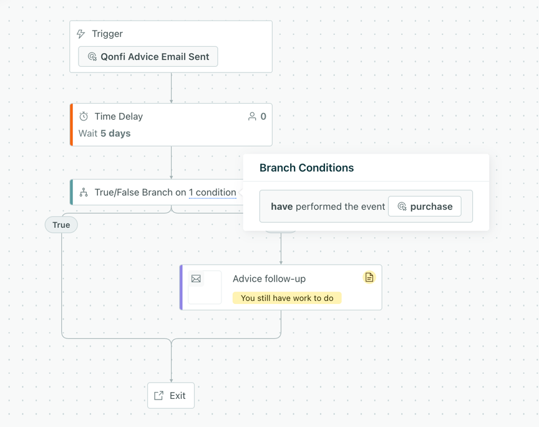The height and width of the screenshot is (427, 539).
Task: Select the Time Delay step card
Action: tap(171, 125)
